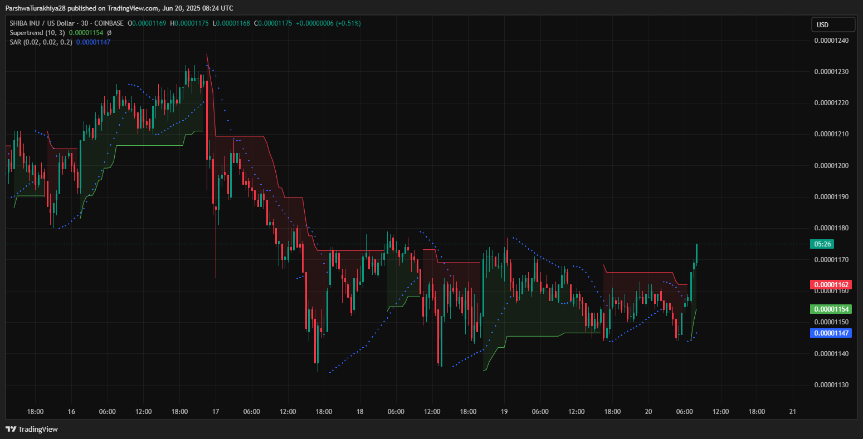The width and height of the screenshot is (863, 439).
Task: Click date 17 on the time axis
Action: point(216,412)
